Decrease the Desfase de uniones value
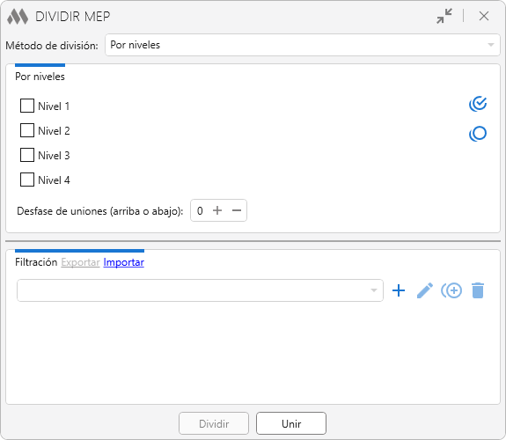Image resolution: width=506 pixels, height=440 pixels. tap(237, 210)
